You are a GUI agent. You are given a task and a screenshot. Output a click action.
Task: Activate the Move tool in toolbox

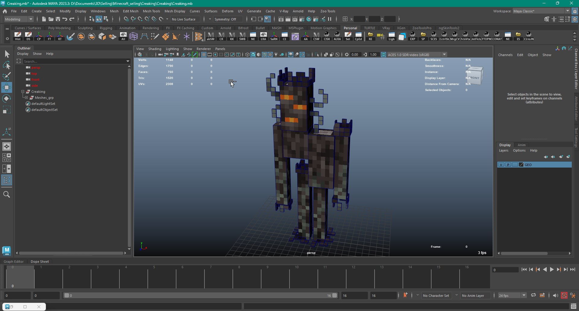[7, 87]
